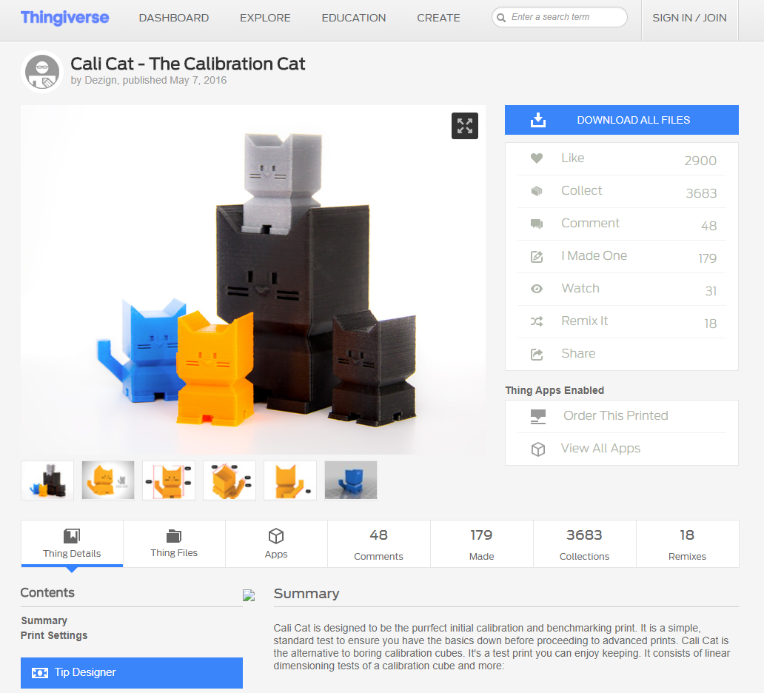Screen dimensions: 764x693
Task: Click the Remix It shuffle icon
Action: tap(537, 321)
